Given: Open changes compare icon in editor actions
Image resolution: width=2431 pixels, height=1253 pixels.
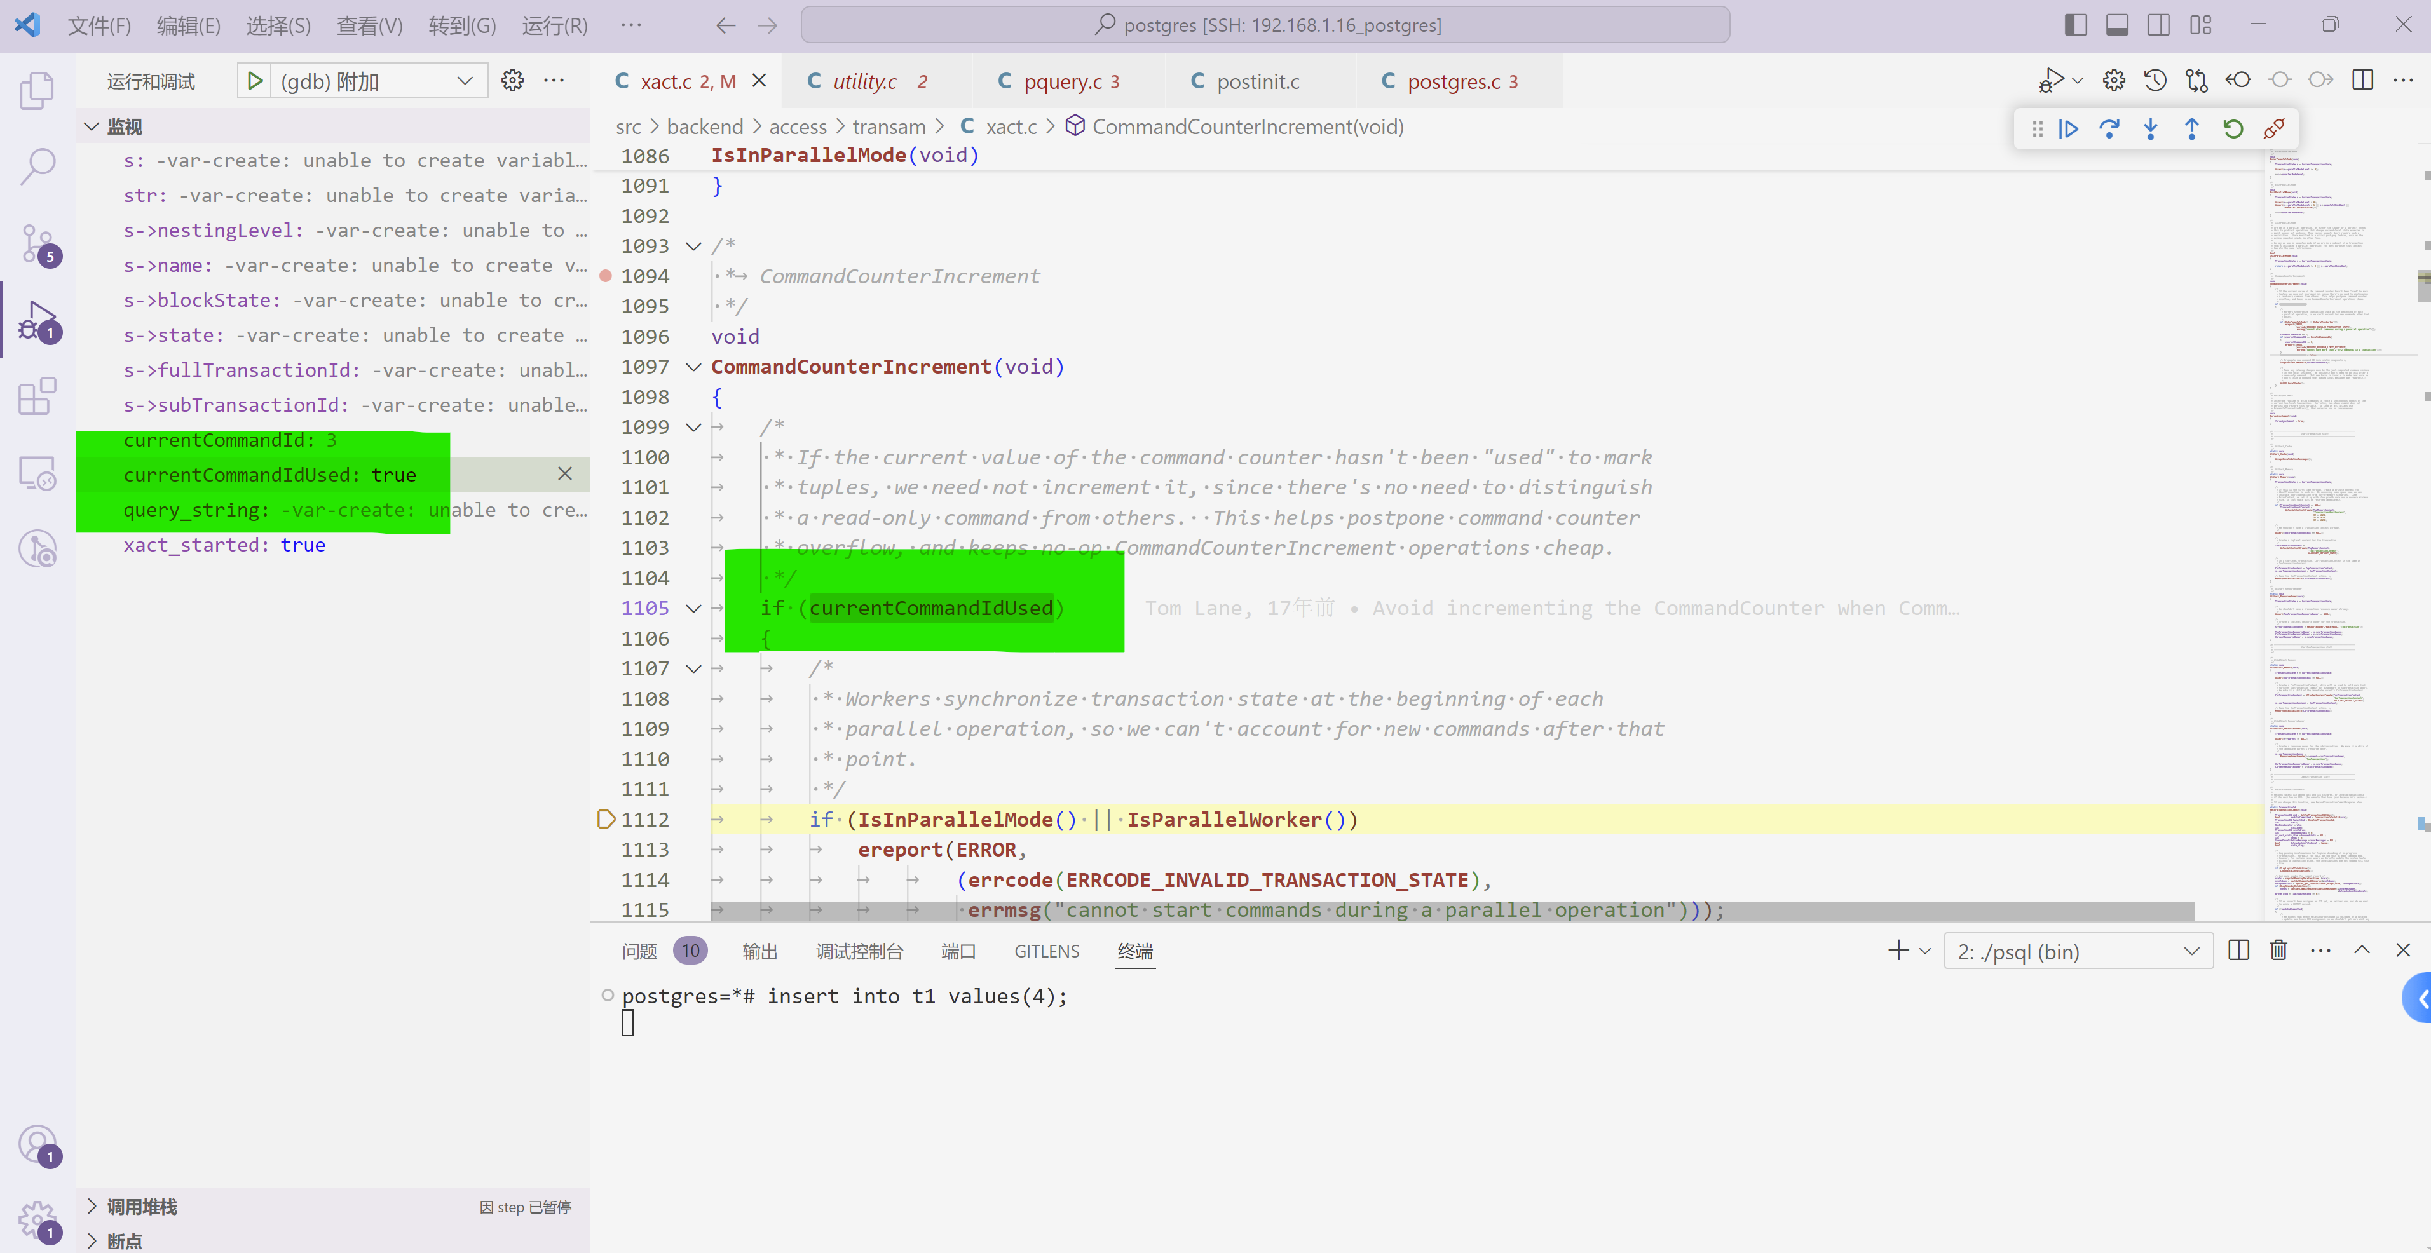Looking at the screenshot, I should (2197, 81).
